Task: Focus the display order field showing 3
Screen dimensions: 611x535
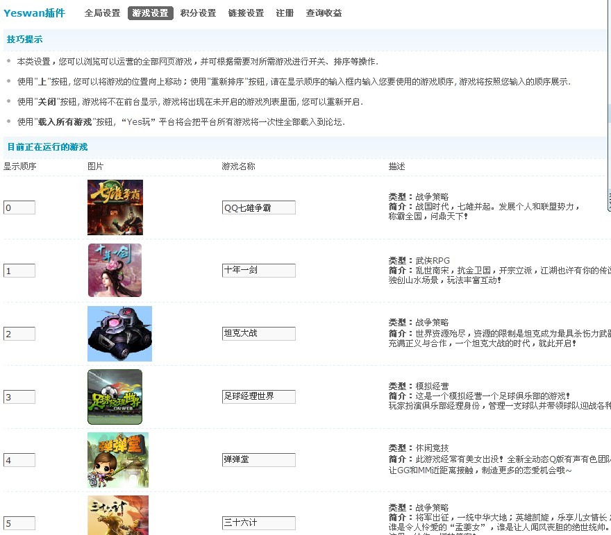Action: [19, 397]
